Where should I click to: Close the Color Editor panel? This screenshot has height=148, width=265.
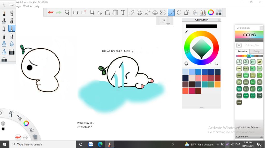tap(219, 20)
